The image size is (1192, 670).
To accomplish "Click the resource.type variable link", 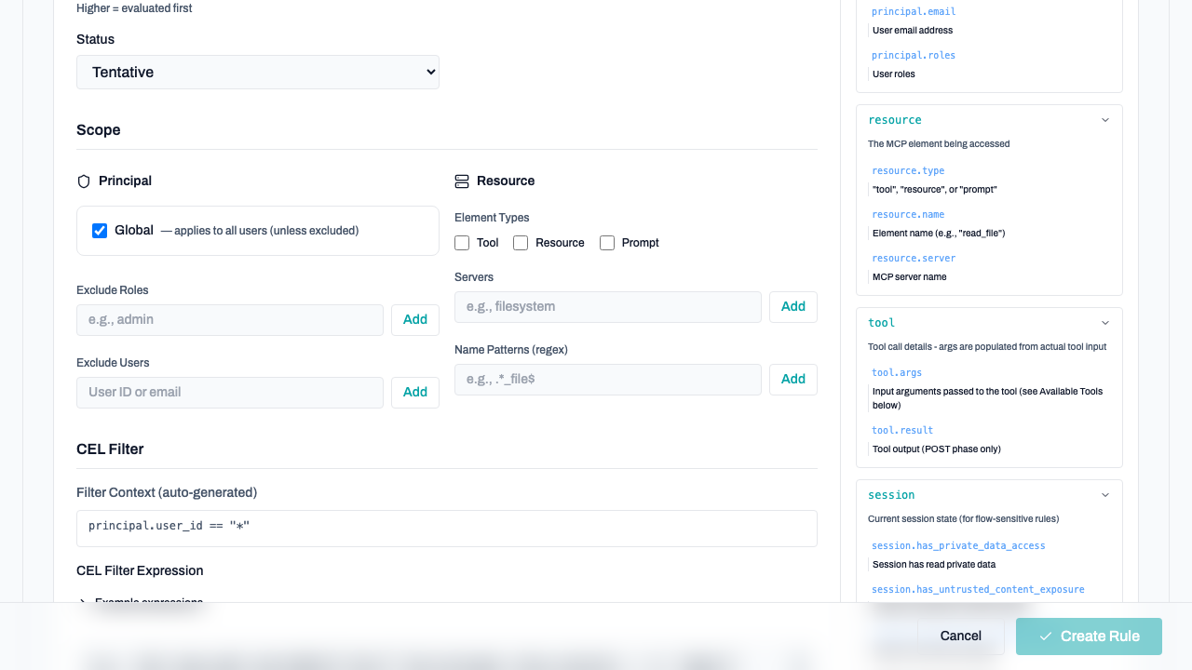I will point(908,171).
